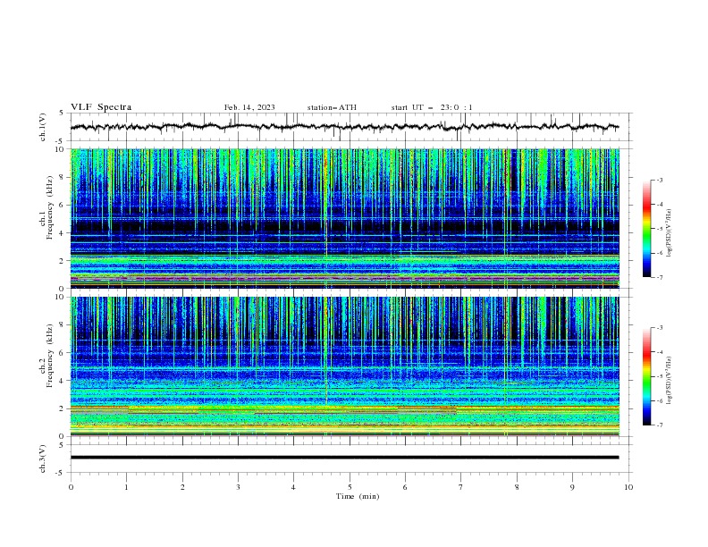Viewport: 708px width, 547px height.
Task: Click the ch.1 spectrogram "10" kHz tick label
Action: [60, 149]
